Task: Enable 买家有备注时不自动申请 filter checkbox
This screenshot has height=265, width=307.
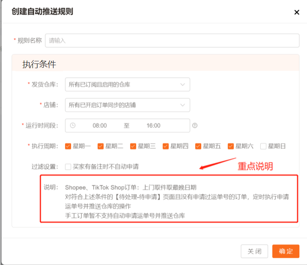Action: point(68,167)
